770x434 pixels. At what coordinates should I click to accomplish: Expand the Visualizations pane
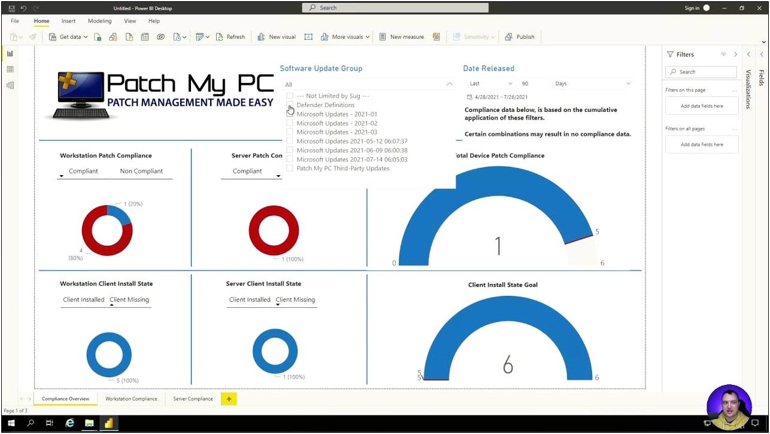[x=748, y=54]
